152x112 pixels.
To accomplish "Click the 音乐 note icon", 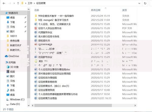I will 8,90.
